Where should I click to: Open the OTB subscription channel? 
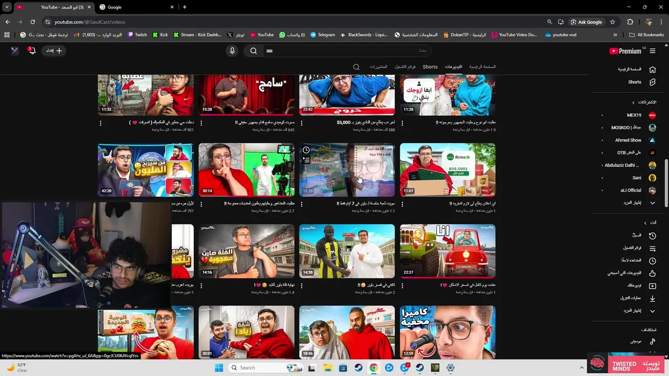coord(627,152)
